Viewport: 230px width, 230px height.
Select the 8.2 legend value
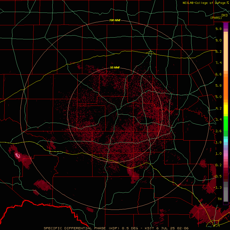[218, 51]
